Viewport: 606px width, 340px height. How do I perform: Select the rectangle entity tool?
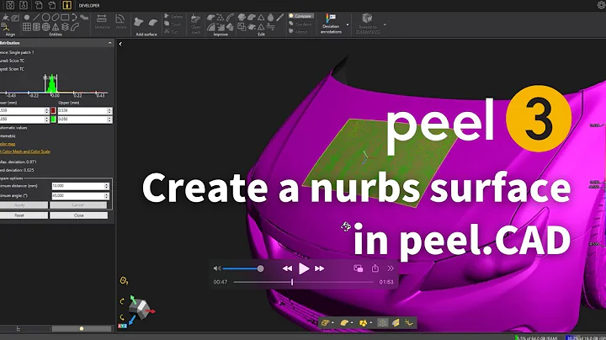point(65,18)
